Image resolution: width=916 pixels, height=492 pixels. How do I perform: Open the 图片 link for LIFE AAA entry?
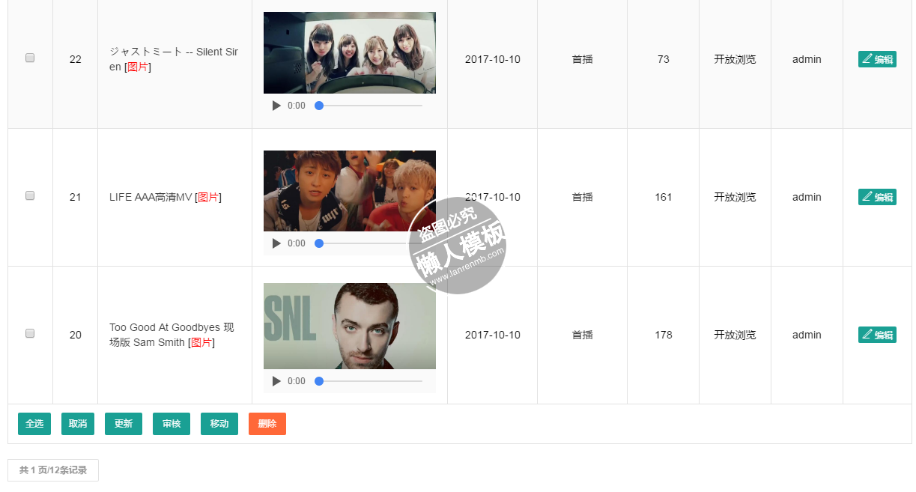click(x=208, y=197)
